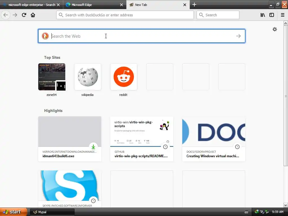This screenshot has height=216, width=288.
Task: Go forward one page
Action: coord(15,15)
